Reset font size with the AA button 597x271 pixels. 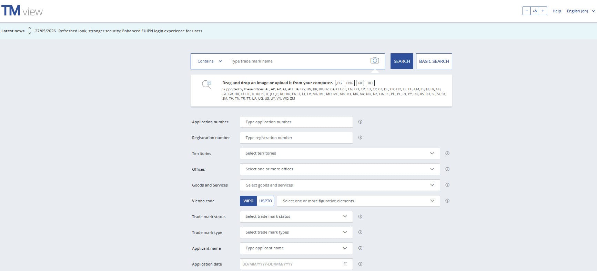(x=535, y=11)
